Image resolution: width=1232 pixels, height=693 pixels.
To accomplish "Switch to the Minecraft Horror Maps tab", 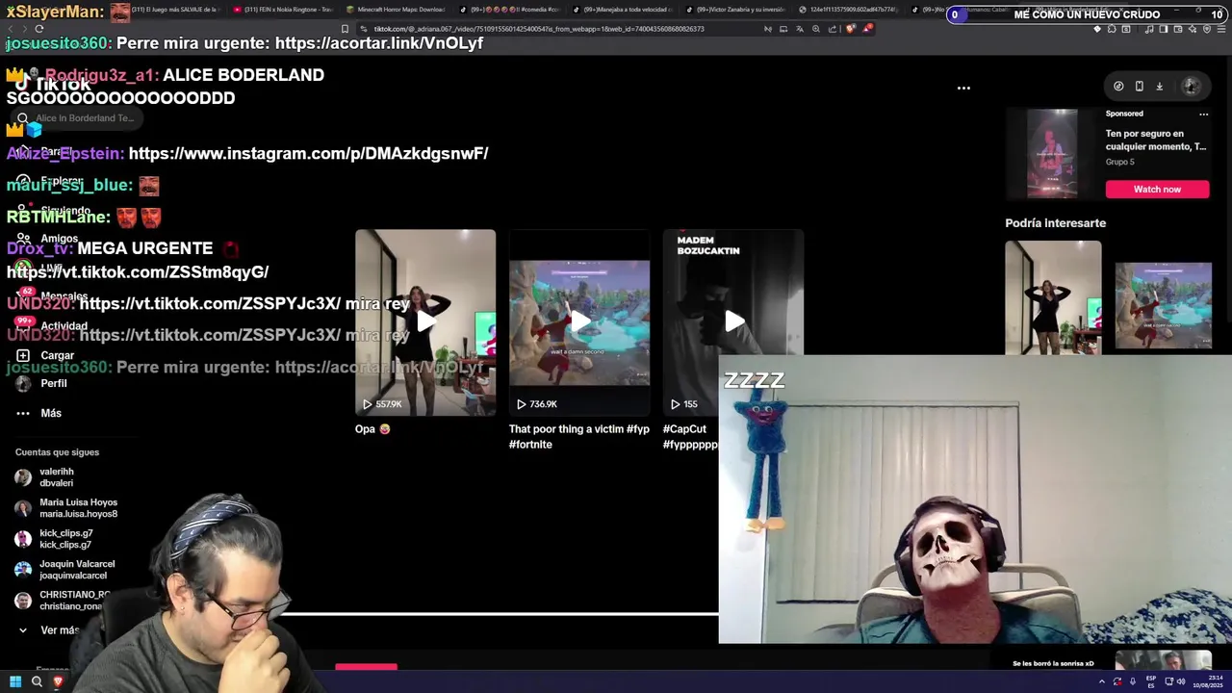I will (x=395, y=10).
